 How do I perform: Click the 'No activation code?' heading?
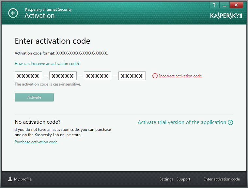pyautogui.click(x=38, y=122)
